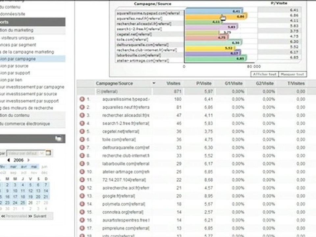
Task: Click the icon in the dark date range panel header
Action: click(59, 139)
